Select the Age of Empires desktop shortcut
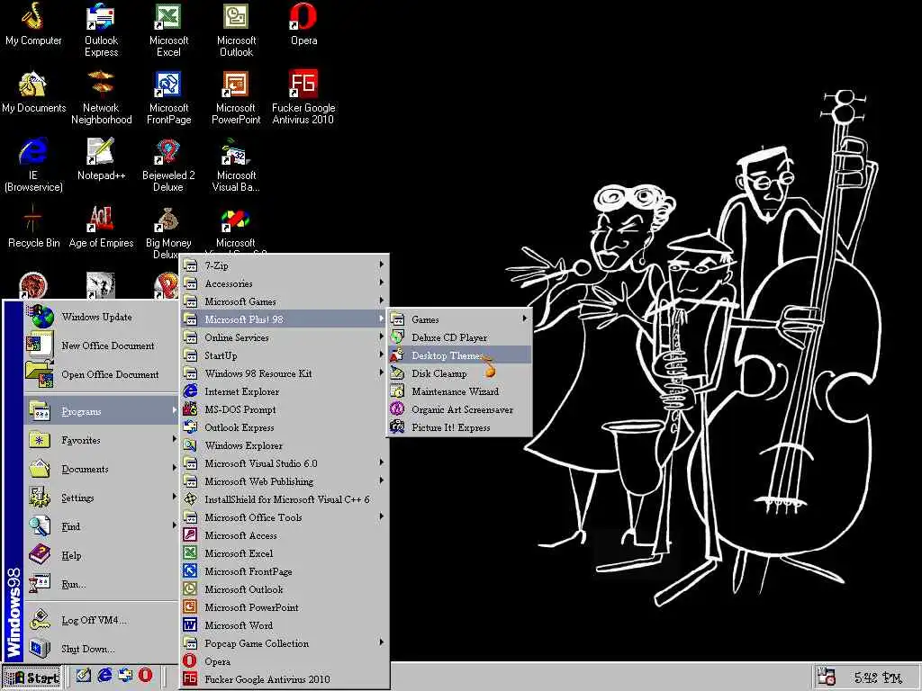 (101, 227)
